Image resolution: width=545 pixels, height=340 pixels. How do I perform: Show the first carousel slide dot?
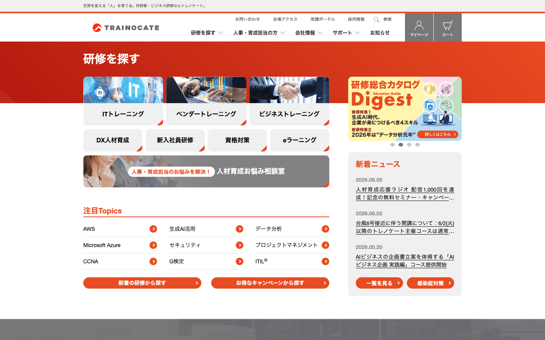click(x=392, y=145)
